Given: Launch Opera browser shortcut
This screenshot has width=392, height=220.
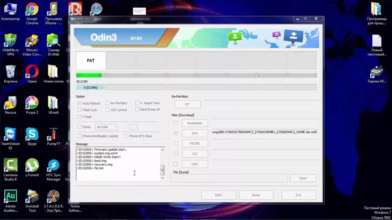Looking at the screenshot, I should 32,74.
